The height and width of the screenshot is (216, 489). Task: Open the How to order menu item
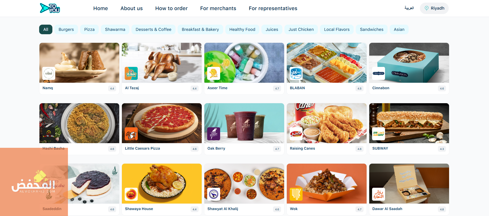(x=171, y=8)
